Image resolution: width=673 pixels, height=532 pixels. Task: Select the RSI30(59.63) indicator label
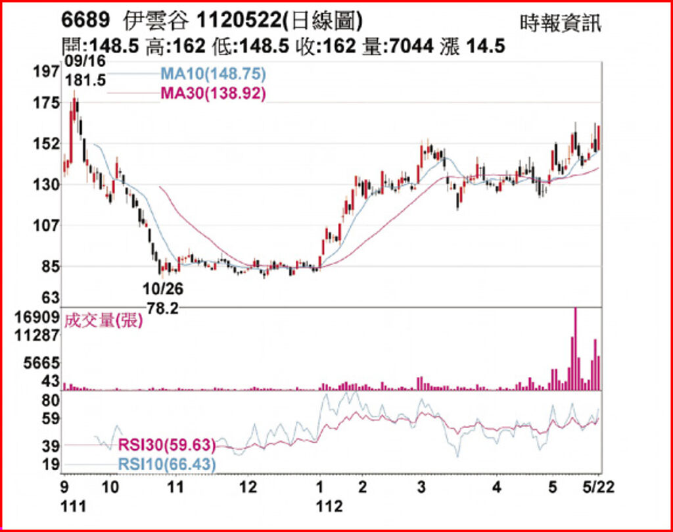[x=167, y=445]
